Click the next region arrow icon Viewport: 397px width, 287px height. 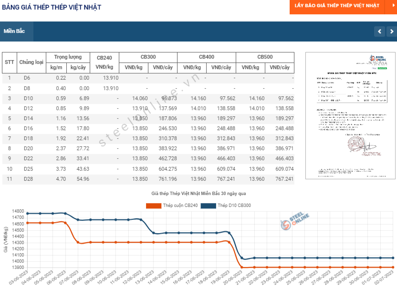[392, 31]
